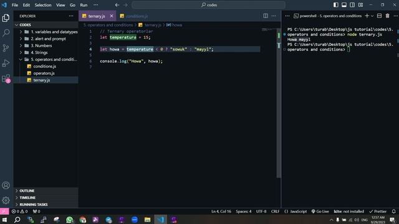
Task: Collapse the CODES root folder
Action: (46, 25)
